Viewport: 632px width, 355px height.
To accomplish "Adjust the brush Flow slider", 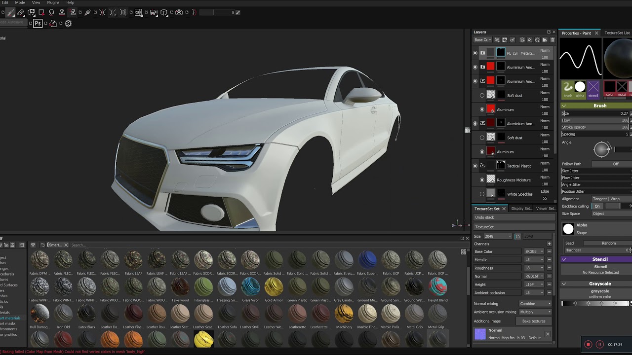I will pyautogui.click(x=596, y=120).
